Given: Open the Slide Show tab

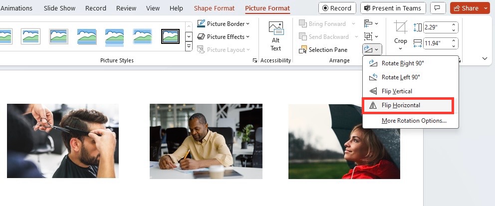Looking at the screenshot, I should (x=59, y=8).
